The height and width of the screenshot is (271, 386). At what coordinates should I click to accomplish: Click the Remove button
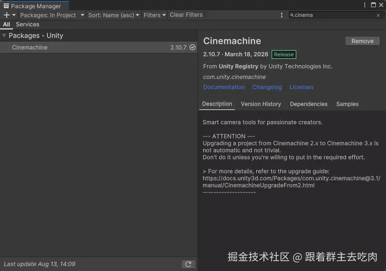click(362, 41)
